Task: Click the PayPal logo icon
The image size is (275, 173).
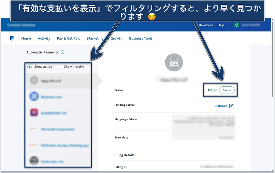Action: pos(12,39)
